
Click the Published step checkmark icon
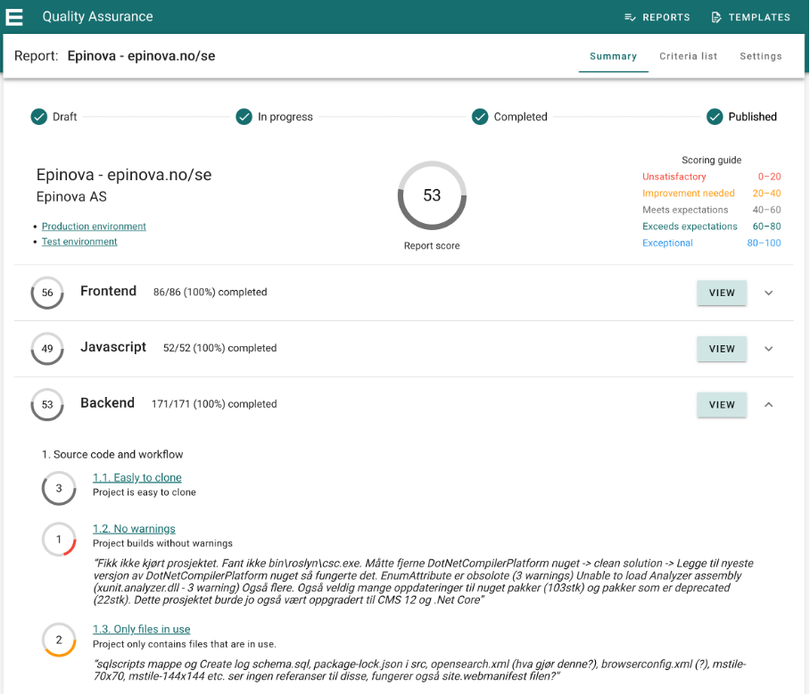pyautogui.click(x=714, y=117)
